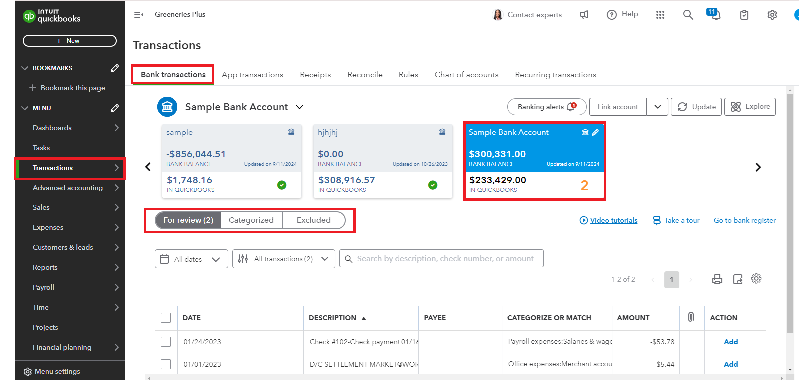Open the Rules tab
The width and height of the screenshot is (799, 380).
408,75
